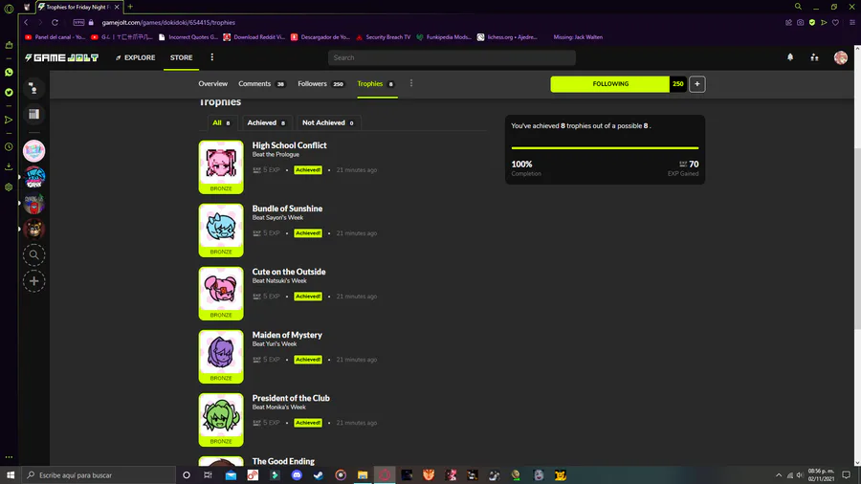The width and height of the screenshot is (861, 484).
Task: Reload the page with the refresh icon
Action: [55, 23]
